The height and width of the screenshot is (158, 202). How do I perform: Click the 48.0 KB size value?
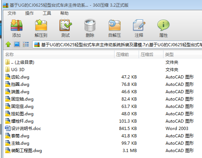(129, 114)
